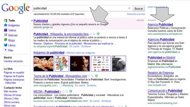
Task: Select Libros search category
Action: point(12,45)
